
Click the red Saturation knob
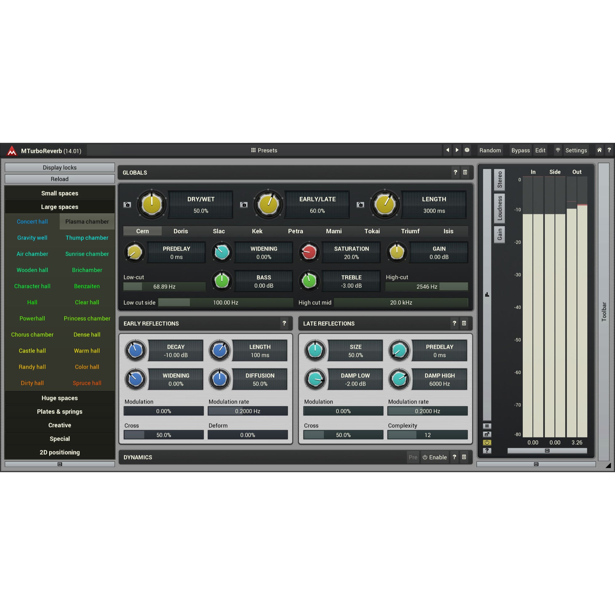pyautogui.click(x=309, y=252)
